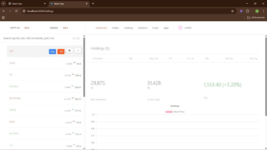Reload the page with the refresh icon
Viewport: 267px width, 150px height.
16,11
